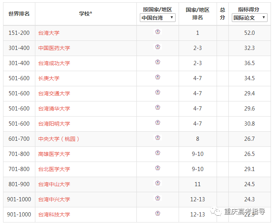This screenshot has width=274, height=224.
Task: Click the region emblem in 台北医学大学 row
Action: 158,168
